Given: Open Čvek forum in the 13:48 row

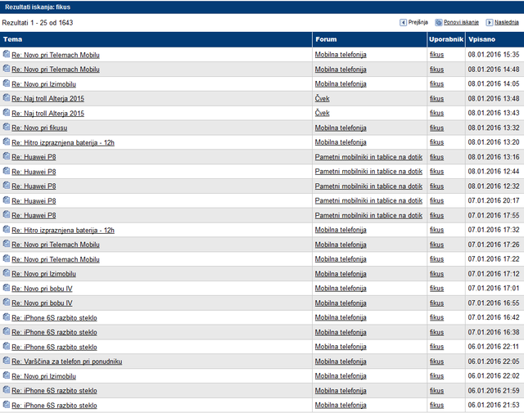Looking at the screenshot, I should click(x=322, y=98).
